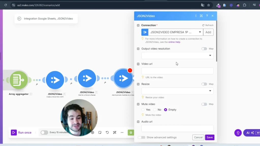Toggle the Every 15 minutes scheduling switch
The image size is (260, 146).
[44, 132]
